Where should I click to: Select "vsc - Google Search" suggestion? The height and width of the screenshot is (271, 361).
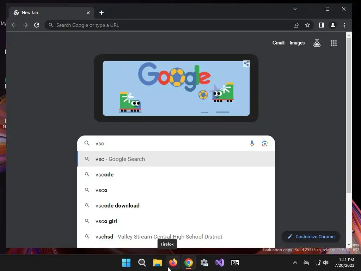pyautogui.click(x=176, y=159)
